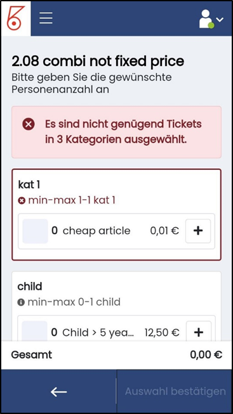Click the info icon beside min-max 0-1 child
Screen dimensions: 233x414
[x=21, y=302]
